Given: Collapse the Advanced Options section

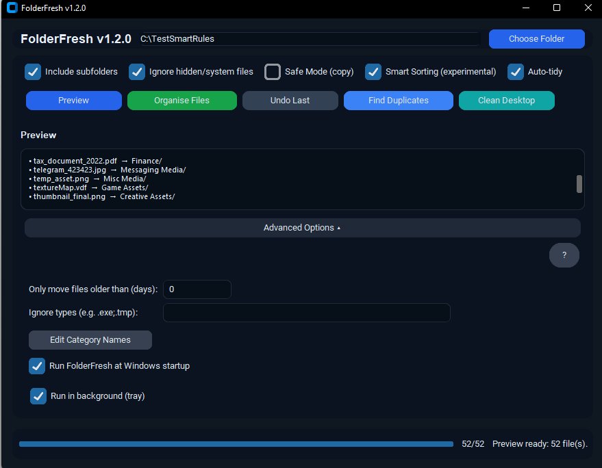Looking at the screenshot, I should (302, 227).
